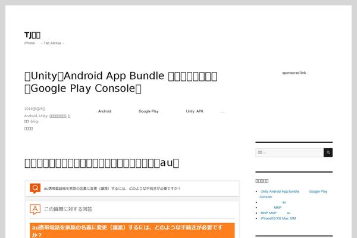Open the Google Play tag link
Screen dimensions: 357x238
[x=148, y=111]
